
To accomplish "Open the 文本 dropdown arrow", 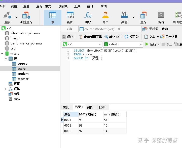I will pyautogui.click(x=158, y=37).
